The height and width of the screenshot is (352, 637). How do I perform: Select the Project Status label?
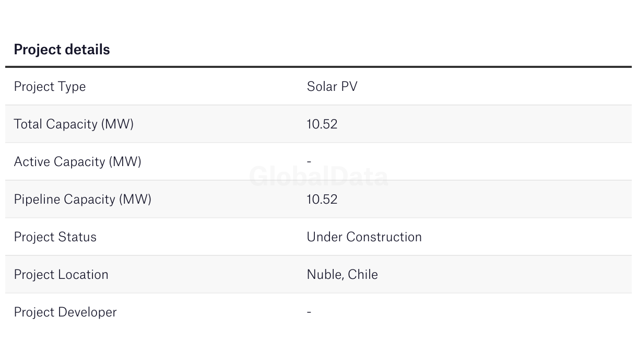click(55, 237)
